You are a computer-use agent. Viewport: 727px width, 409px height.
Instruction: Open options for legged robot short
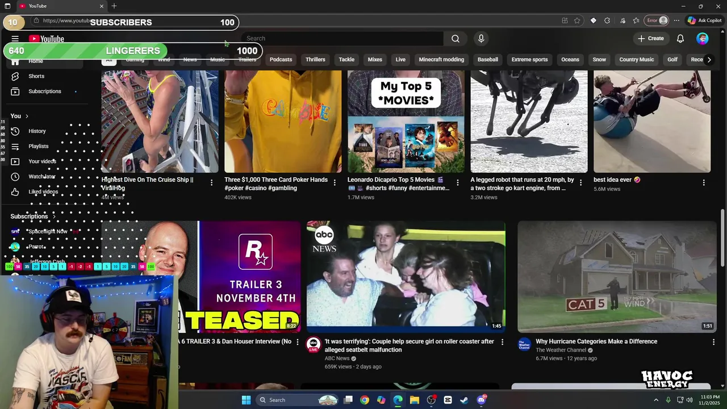coord(580,182)
